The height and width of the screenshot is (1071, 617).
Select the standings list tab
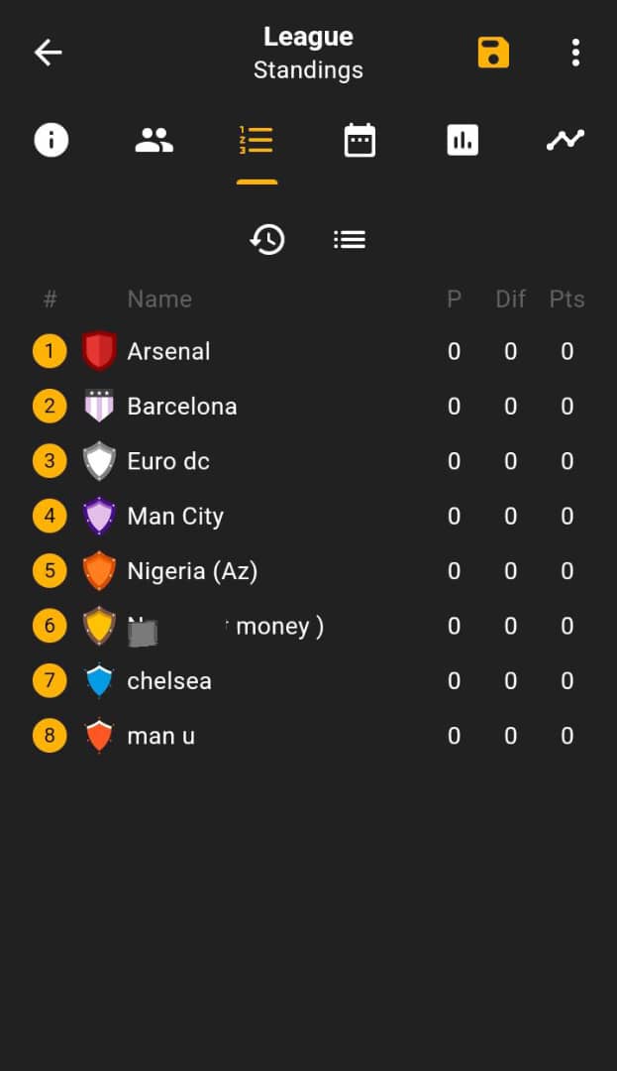pyautogui.click(x=257, y=140)
